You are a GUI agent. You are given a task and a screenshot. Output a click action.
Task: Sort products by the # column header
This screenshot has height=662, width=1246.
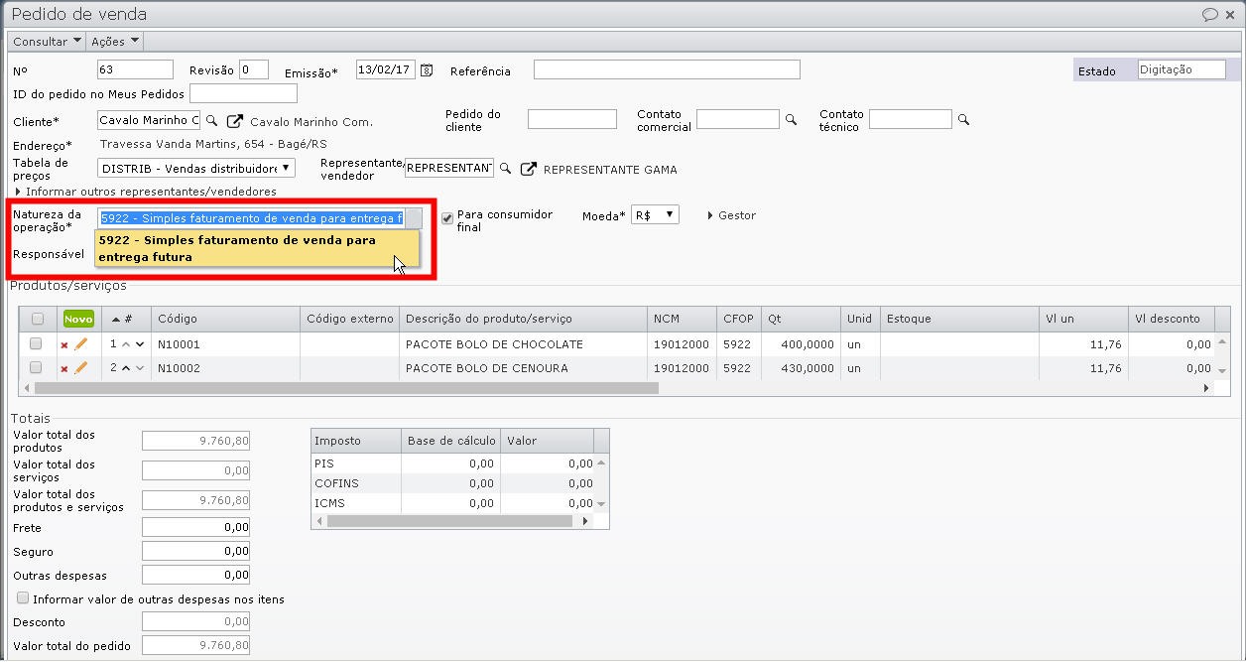[124, 319]
